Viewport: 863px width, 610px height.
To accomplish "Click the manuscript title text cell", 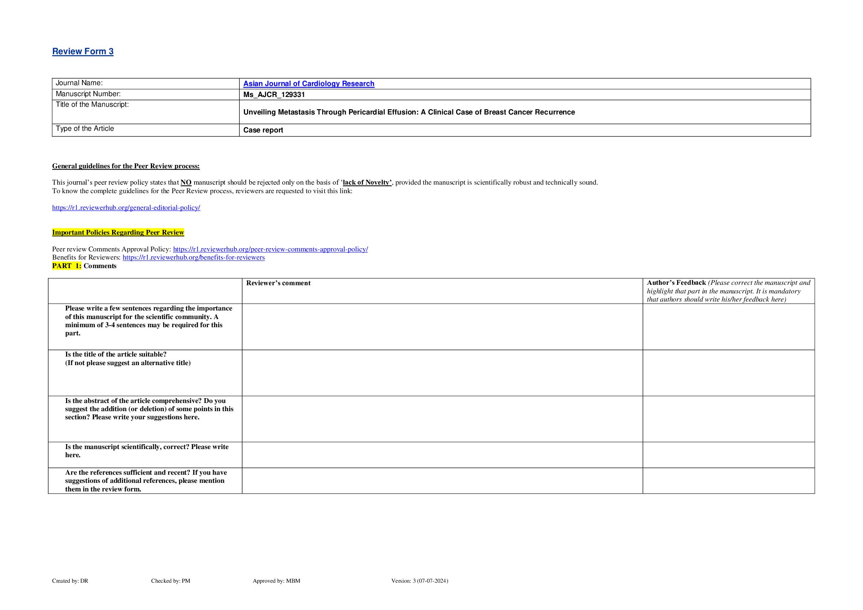I will 409,112.
